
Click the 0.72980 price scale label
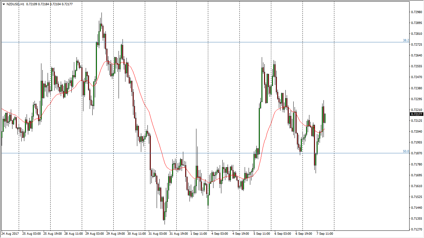416,12
